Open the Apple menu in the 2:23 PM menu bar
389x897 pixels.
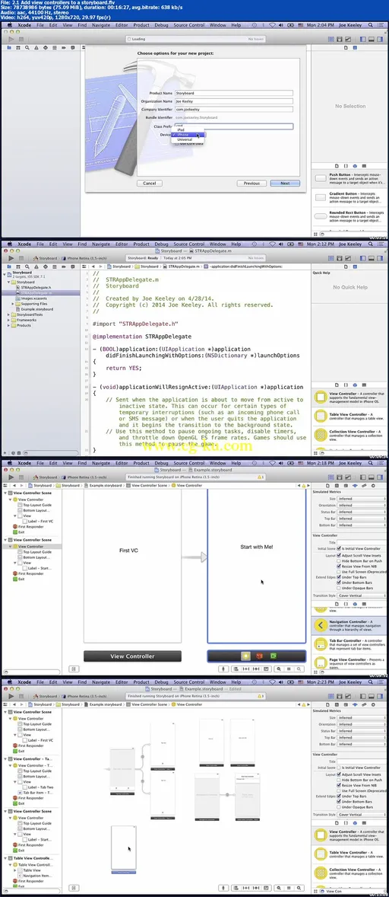tap(8, 682)
